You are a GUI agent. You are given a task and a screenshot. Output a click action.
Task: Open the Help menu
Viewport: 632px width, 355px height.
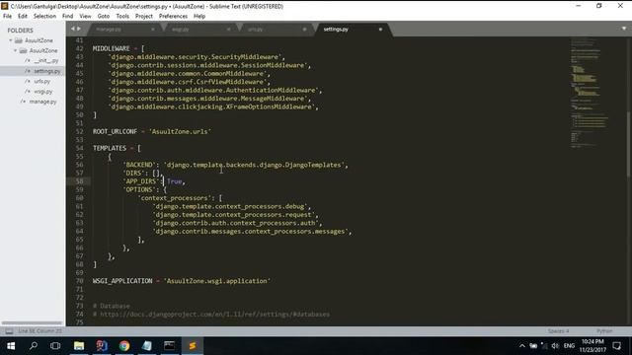199,16
